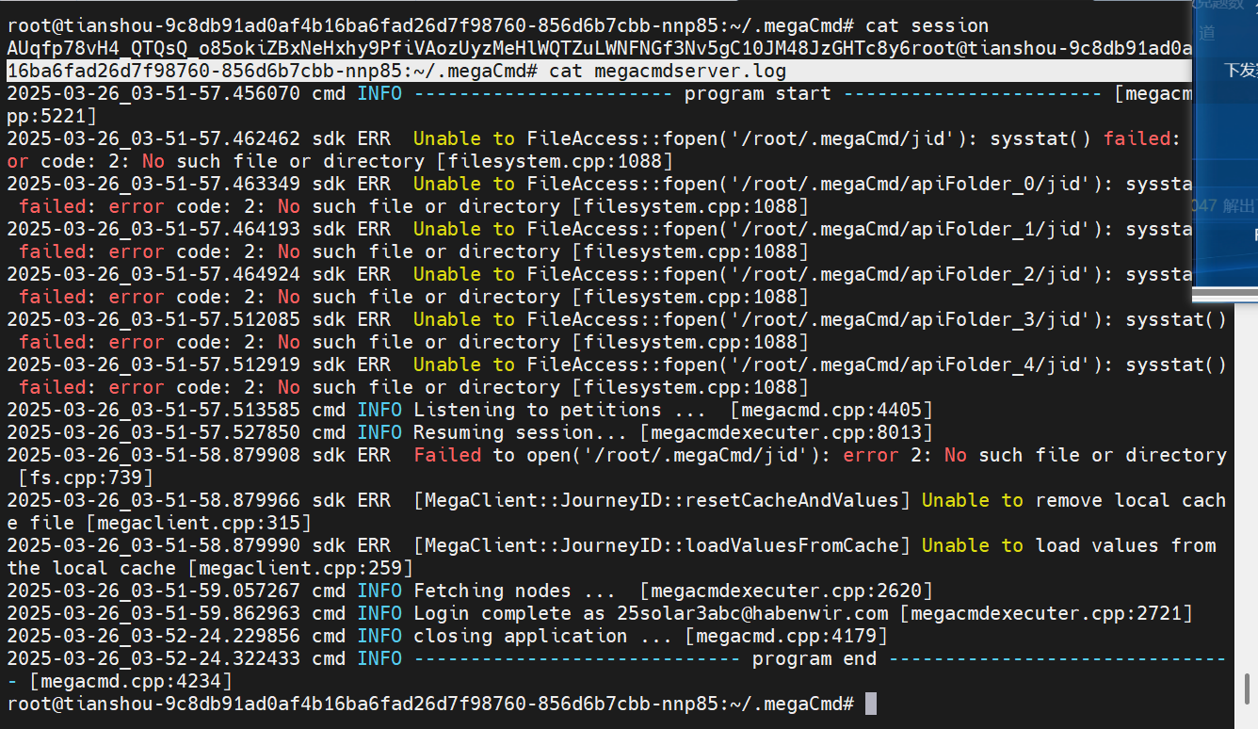Click the '047 解出' text in side panel
This screenshot has height=729, width=1258.
(1223, 205)
